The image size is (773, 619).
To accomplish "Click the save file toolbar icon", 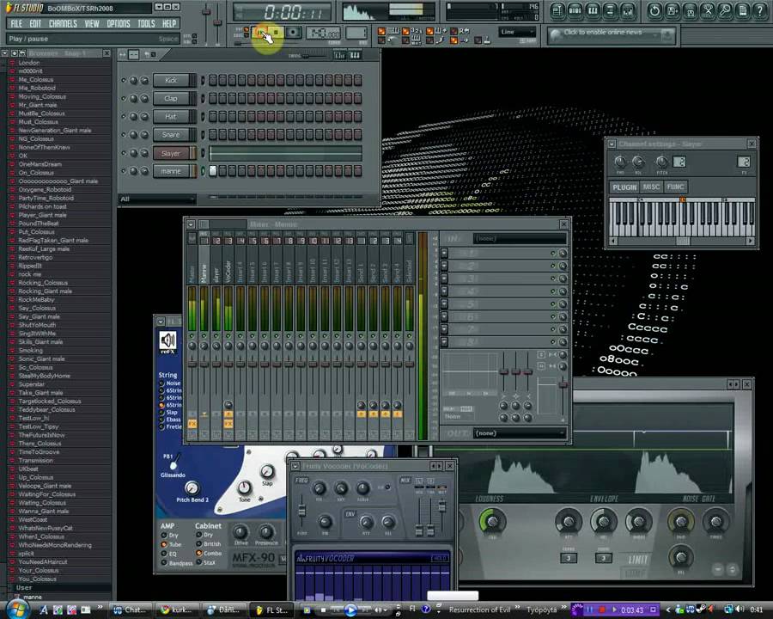I will tap(673, 10).
